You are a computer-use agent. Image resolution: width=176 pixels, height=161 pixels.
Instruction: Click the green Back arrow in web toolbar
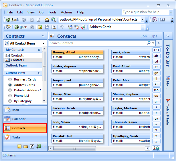(x=8, y=20)
